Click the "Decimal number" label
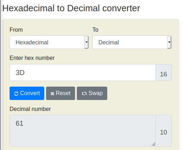Screen dimensions: 183x150 30,109
